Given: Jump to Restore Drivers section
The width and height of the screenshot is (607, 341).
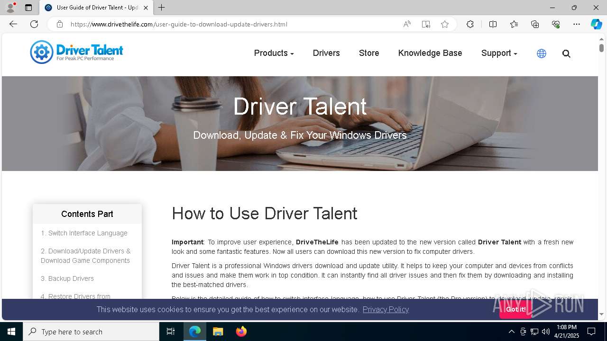Looking at the screenshot, I should [75, 296].
